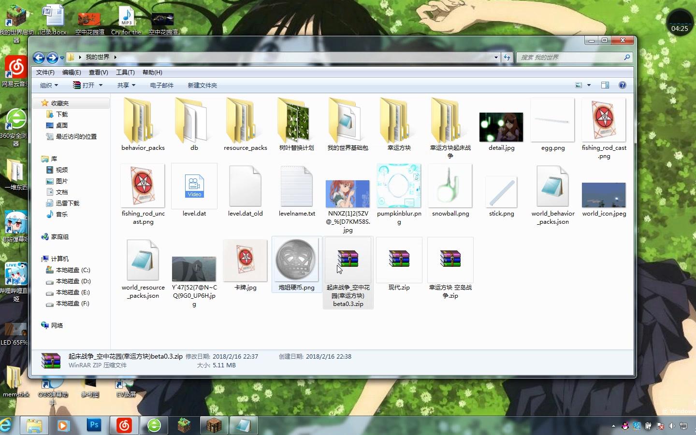
Task: Go forward with the Forward arrow button
Action: coord(52,58)
